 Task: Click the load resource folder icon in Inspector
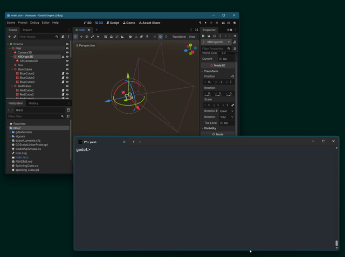tap(209, 36)
